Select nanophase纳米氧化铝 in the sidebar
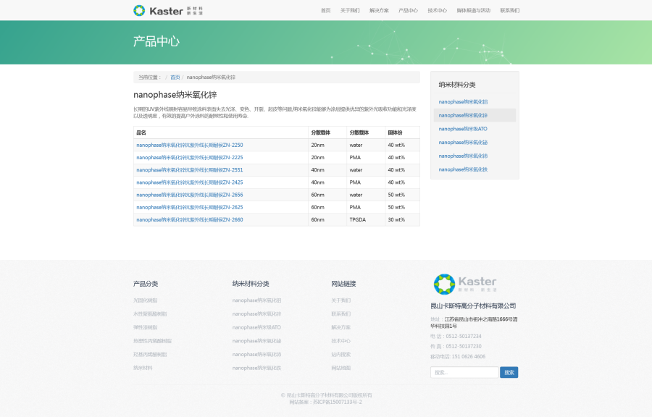The image size is (652, 417). tap(463, 102)
